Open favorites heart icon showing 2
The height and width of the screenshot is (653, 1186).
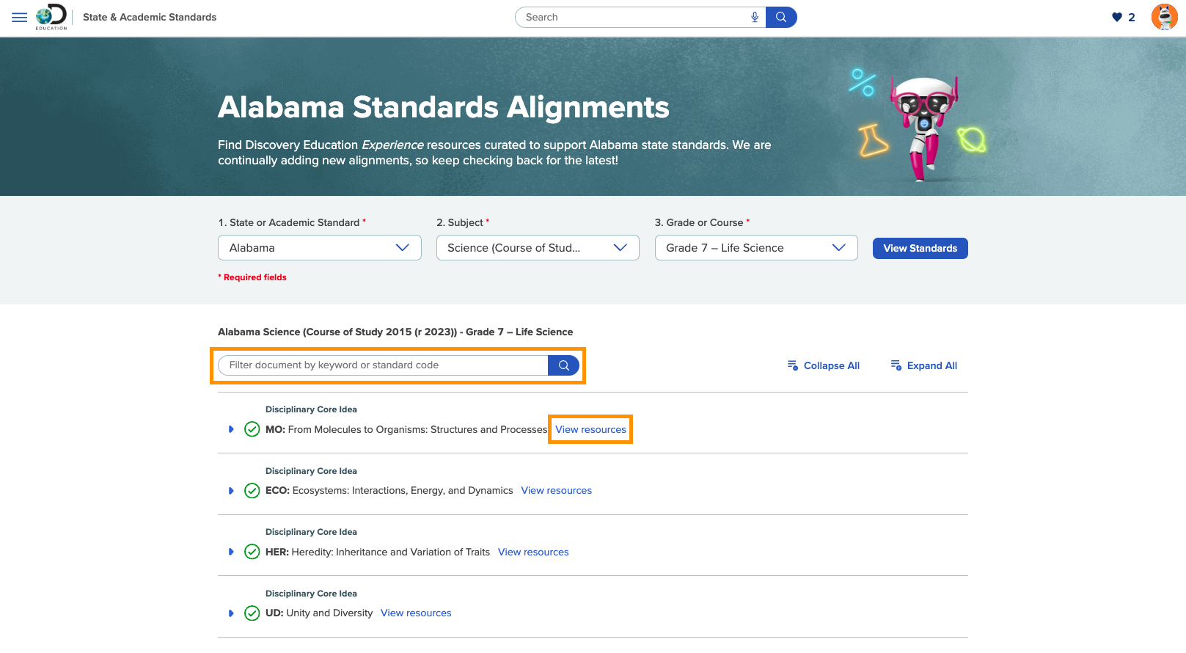(1124, 17)
